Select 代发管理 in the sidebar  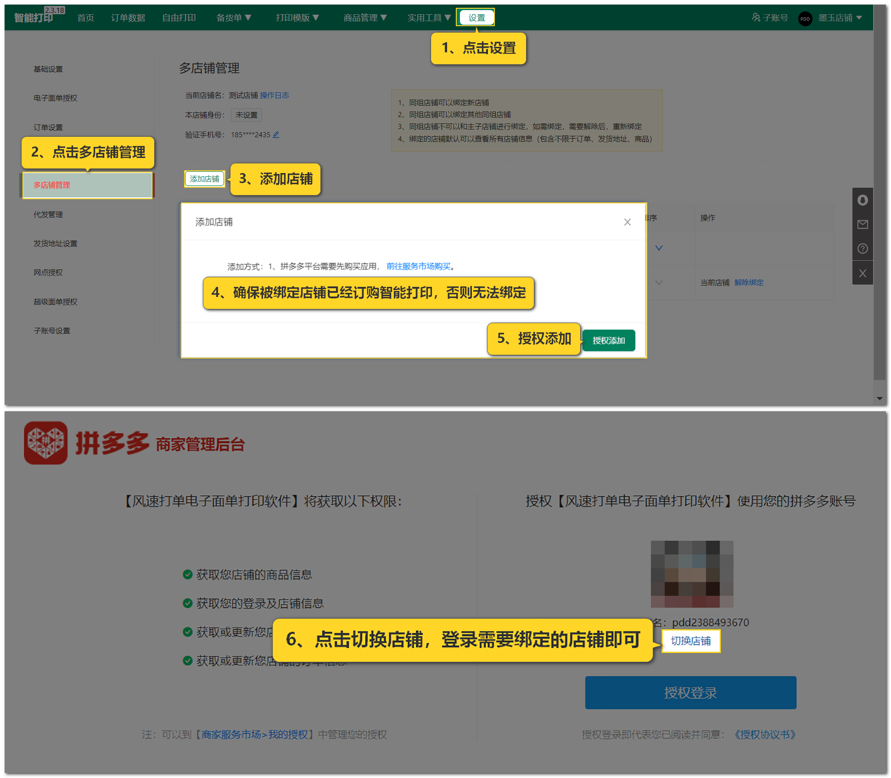[x=48, y=214]
